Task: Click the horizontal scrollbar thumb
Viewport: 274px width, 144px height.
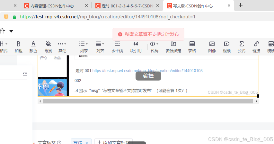Action: [x=148, y=101]
